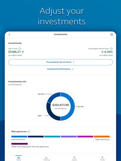Show info about Personalized rate of return

[x=112, y=49]
